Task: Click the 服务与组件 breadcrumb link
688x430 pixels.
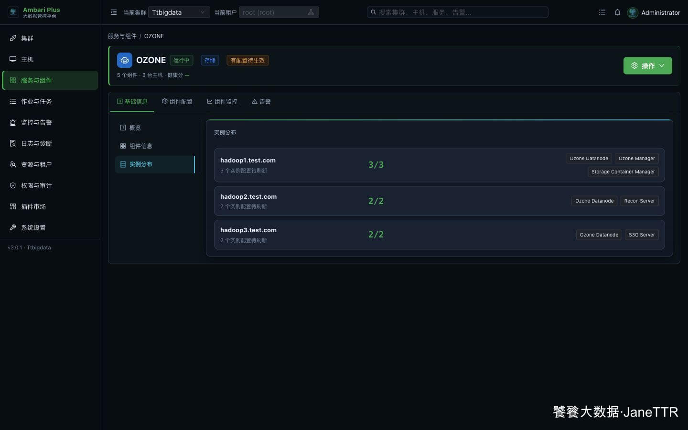Action: click(x=122, y=36)
